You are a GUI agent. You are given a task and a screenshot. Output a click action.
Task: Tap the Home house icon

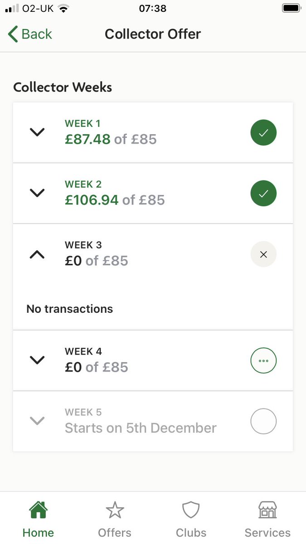[x=39, y=511]
